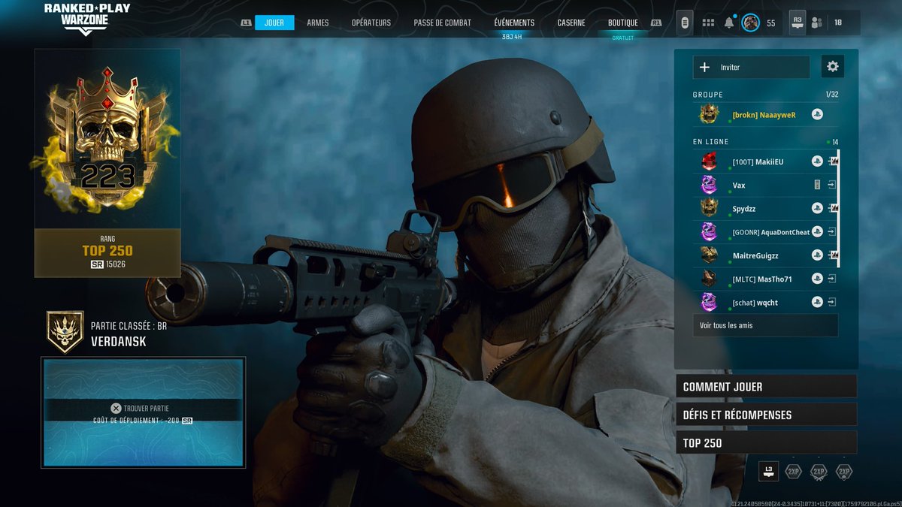Image resolution: width=902 pixels, height=507 pixels.
Task: Click Verdansk ranked mode emblem
Action: click(x=65, y=332)
